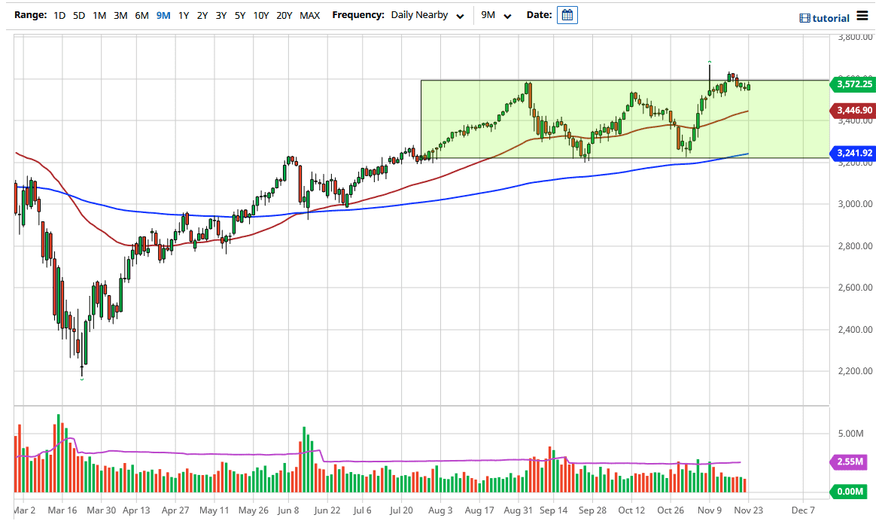
Task: Select the 6M range
Action: 142,16
